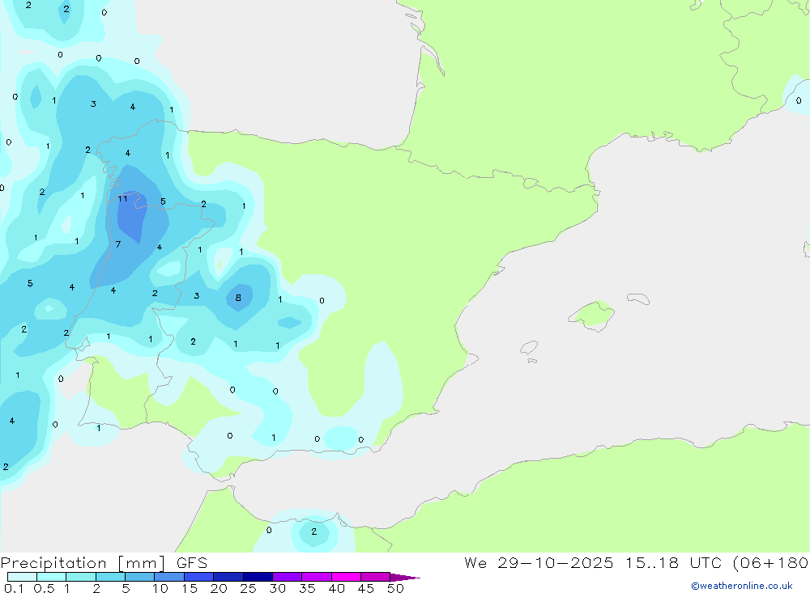810x593 pixels.
Task: Click the "10" legend tick label
Action: (x=160, y=588)
